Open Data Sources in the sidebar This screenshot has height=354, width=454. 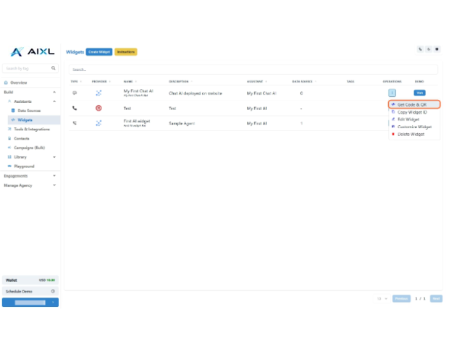[29, 111]
